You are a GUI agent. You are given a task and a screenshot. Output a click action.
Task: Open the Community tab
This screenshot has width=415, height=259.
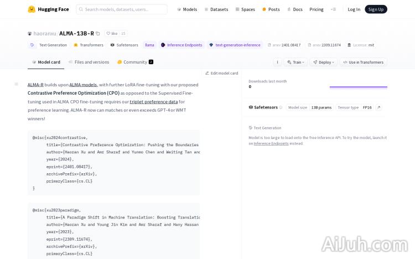click(x=135, y=62)
